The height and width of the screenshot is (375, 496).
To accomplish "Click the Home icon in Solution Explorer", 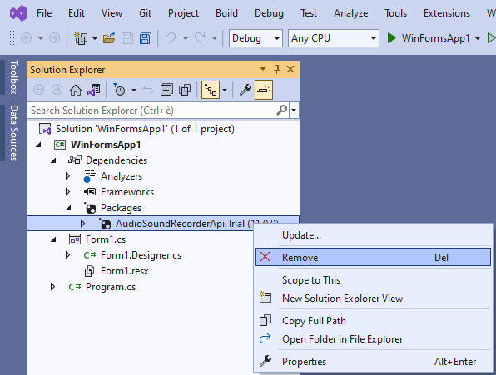I will [75, 90].
